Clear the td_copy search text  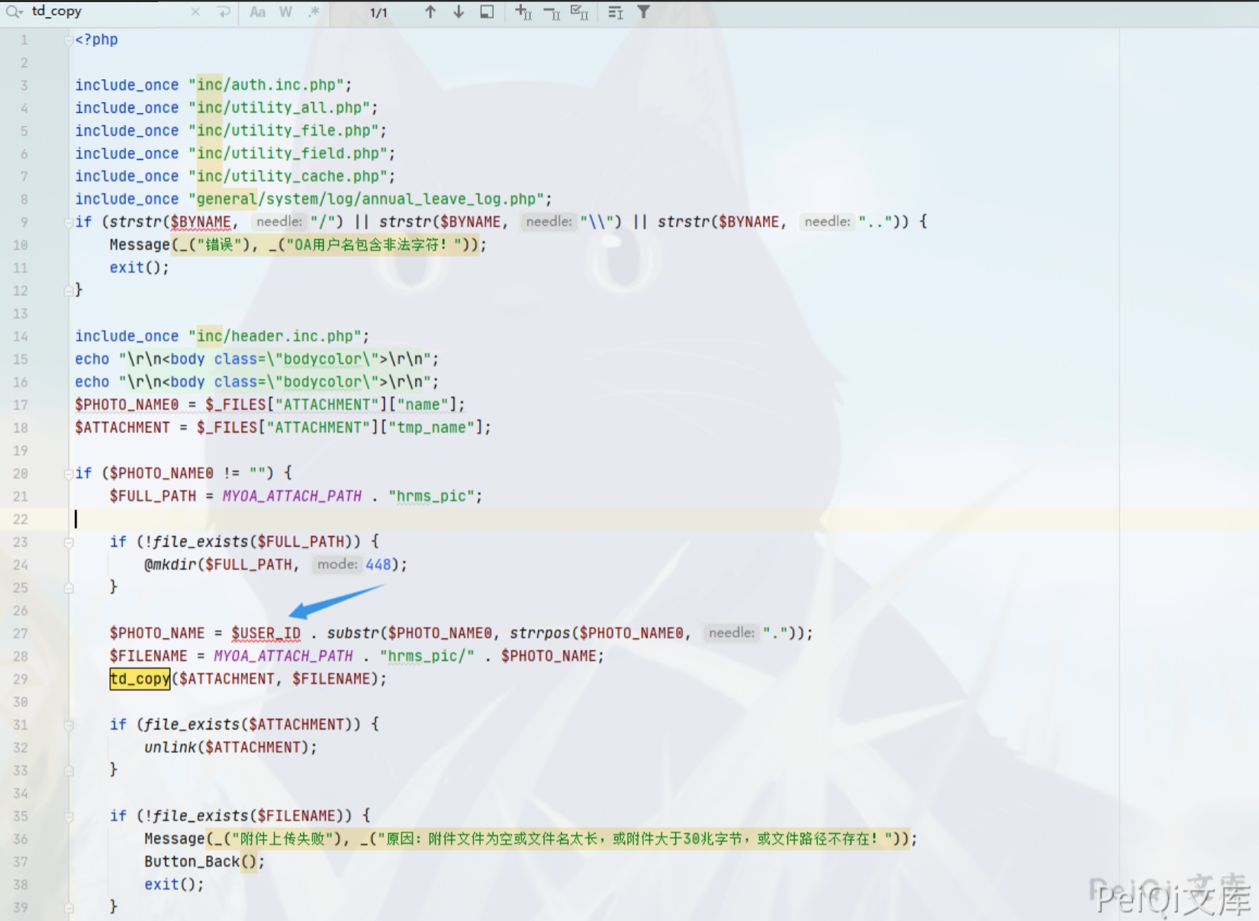(x=195, y=12)
